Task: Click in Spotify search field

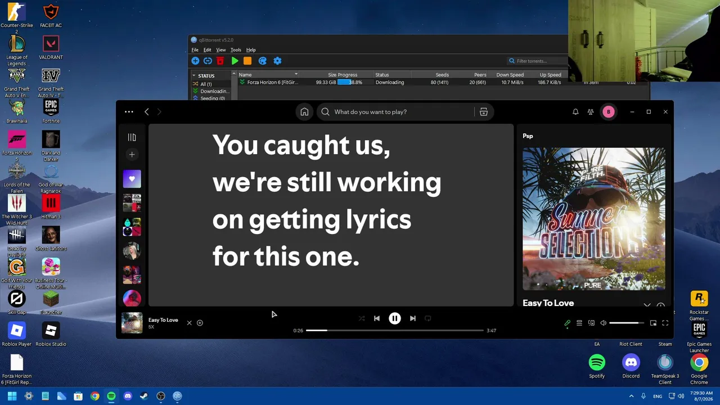Action: [x=397, y=112]
